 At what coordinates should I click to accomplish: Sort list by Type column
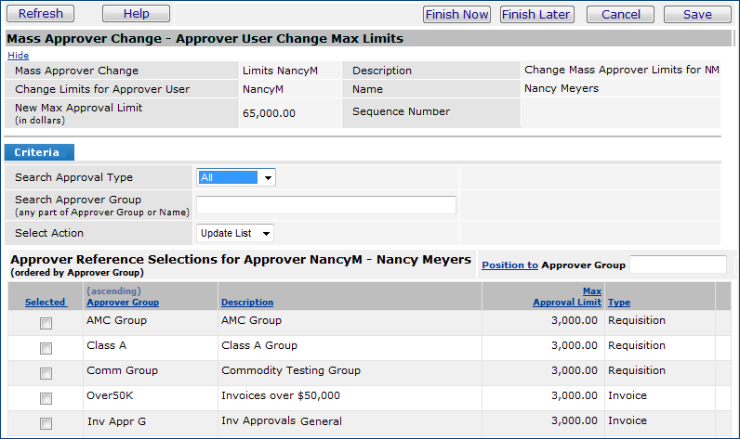618,303
